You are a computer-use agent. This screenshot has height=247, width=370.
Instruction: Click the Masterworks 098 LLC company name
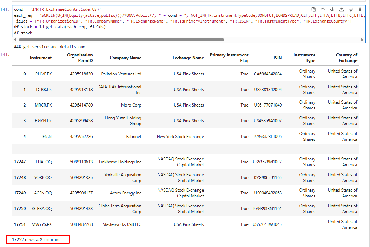pyautogui.click(x=122, y=224)
